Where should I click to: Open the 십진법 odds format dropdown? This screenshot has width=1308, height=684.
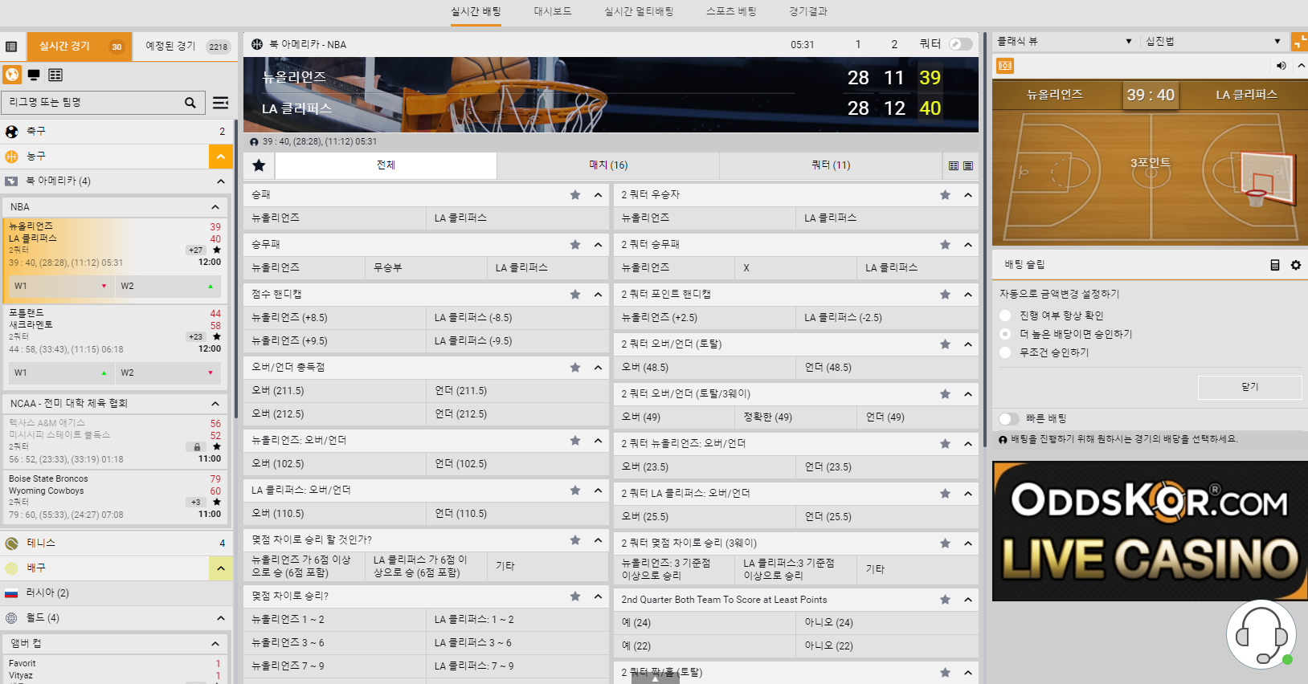pyautogui.click(x=1213, y=41)
